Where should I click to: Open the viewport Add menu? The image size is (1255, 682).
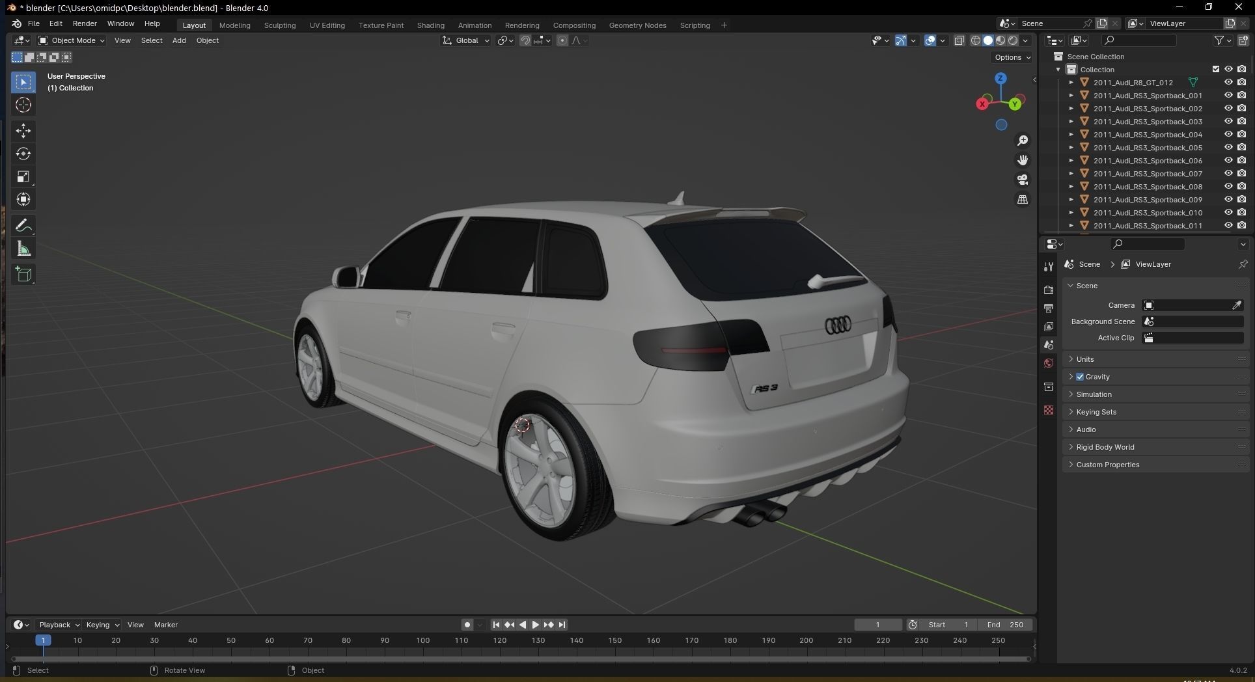[179, 40]
